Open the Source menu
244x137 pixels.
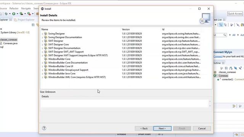pos(3,8)
